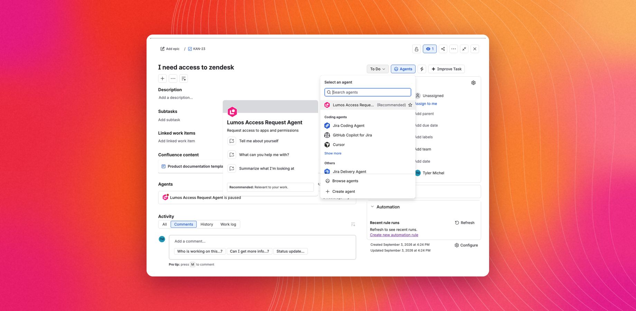Click Add subtask

click(x=169, y=120)
